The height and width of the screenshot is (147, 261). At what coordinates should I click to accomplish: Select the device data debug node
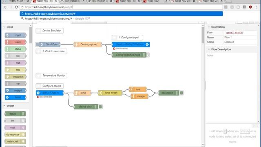click(86, 107)
